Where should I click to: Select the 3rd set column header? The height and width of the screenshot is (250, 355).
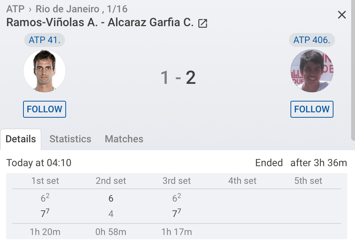pyautogui.click(x=177, y=181)
